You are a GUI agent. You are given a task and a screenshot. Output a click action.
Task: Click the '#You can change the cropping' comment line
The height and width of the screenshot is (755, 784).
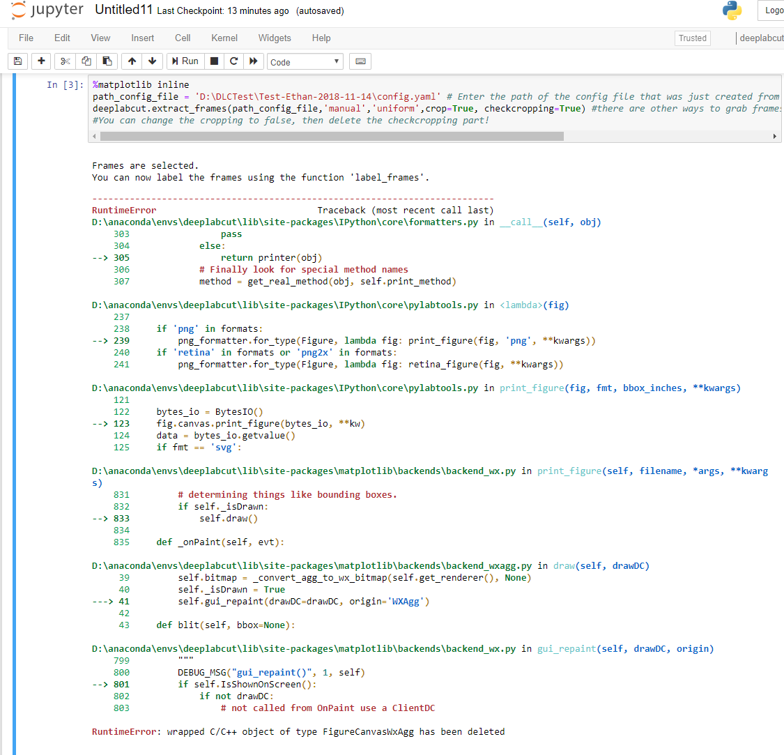point(291,120)
